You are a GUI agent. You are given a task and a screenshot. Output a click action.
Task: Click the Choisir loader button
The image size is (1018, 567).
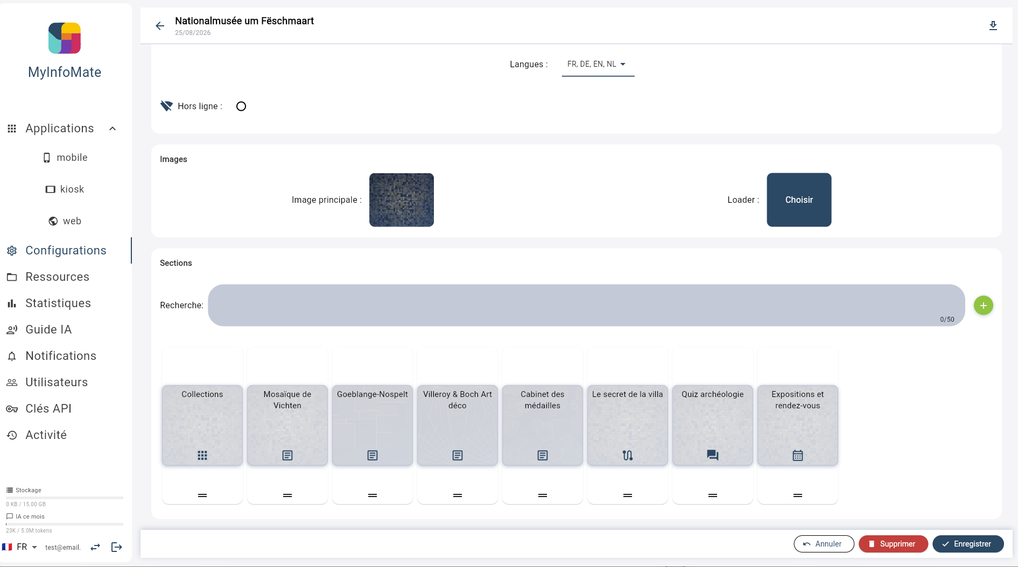click(x=799, y=200)
